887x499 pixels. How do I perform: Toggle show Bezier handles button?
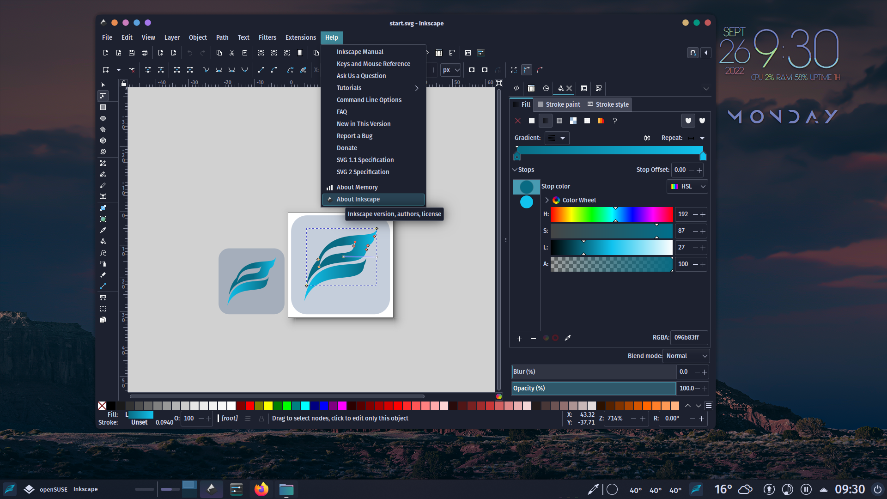(x=526, y=70)
